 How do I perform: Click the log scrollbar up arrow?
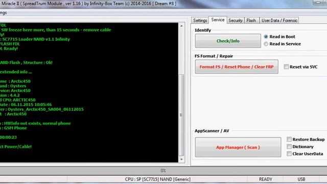[181, 26]
